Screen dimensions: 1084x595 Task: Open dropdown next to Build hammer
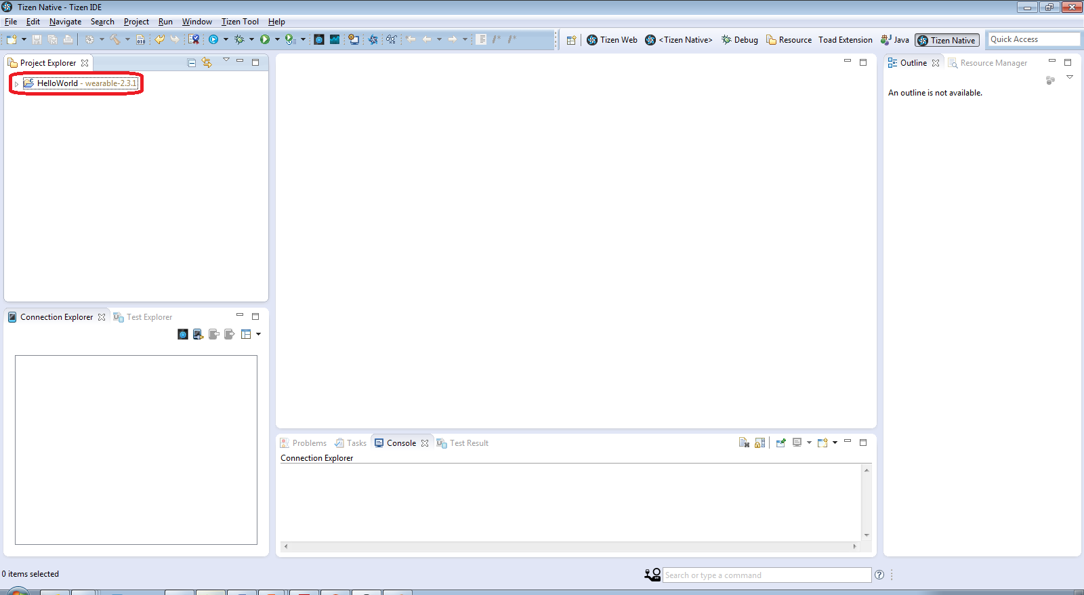click(127, 39)
